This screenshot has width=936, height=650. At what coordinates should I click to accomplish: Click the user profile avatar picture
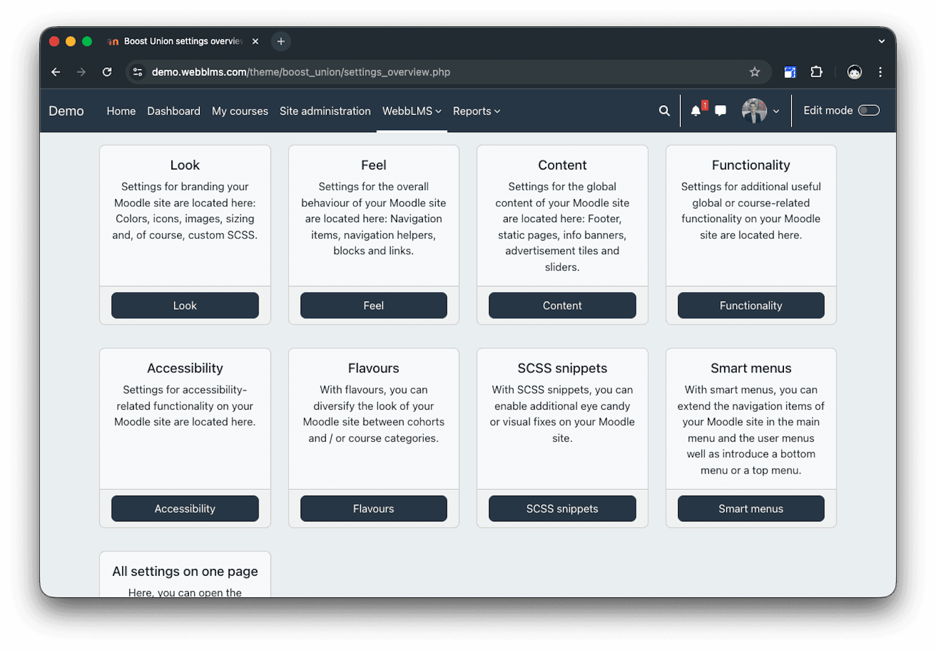click(x=755, y=110)
